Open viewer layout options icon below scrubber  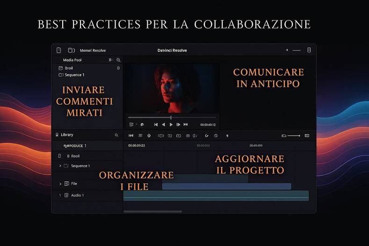[131, 124]
